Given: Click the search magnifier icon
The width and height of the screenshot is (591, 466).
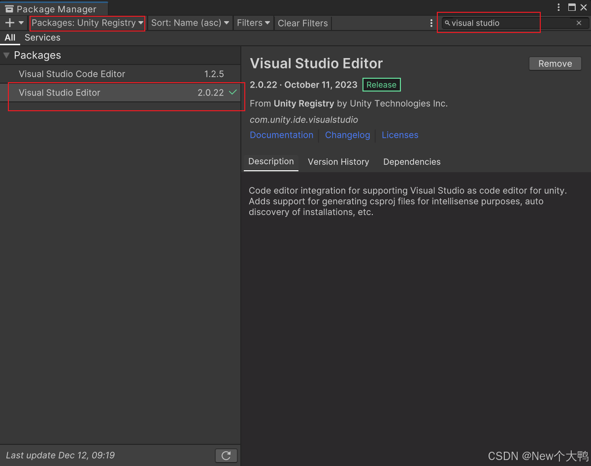Looking at the screenshot, I should (x=447, y=23).
